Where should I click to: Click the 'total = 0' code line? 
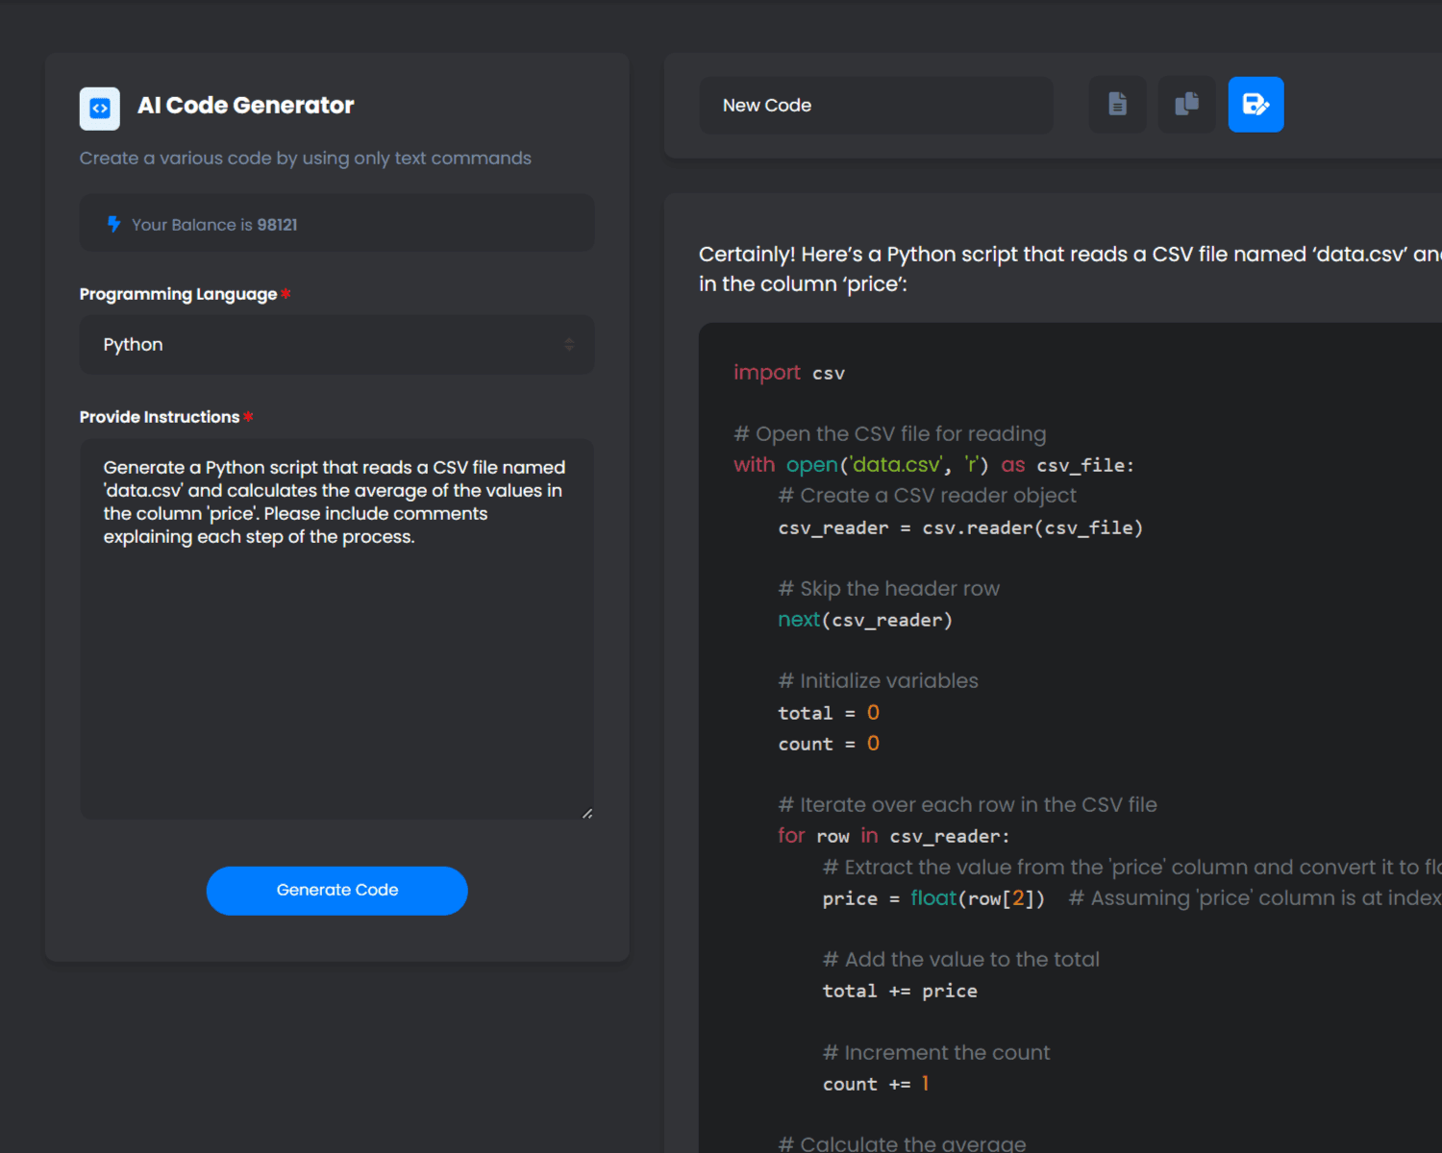coord(829,713)
